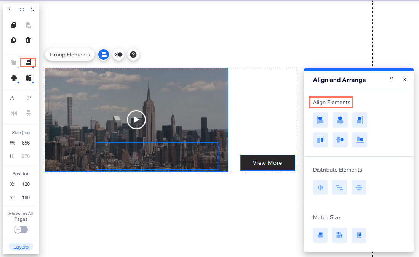Center elements horizontally in Align panel
This screenshot has width=419, height=257.
(x=340, y=120)
